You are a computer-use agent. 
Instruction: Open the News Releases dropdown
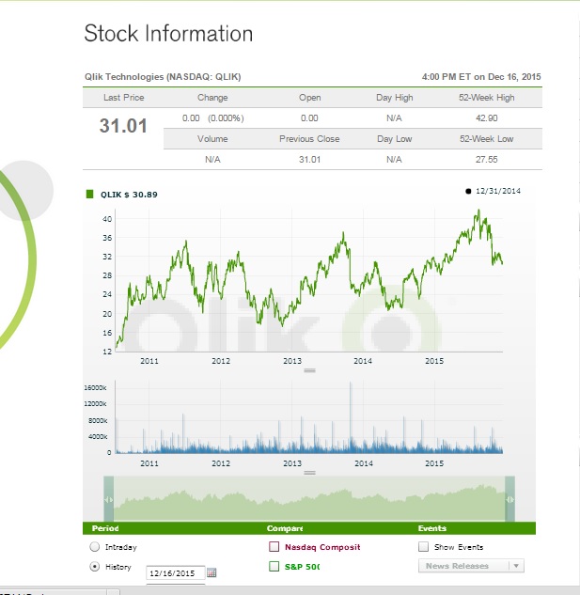pyautogui.click(x=470, y=566)
